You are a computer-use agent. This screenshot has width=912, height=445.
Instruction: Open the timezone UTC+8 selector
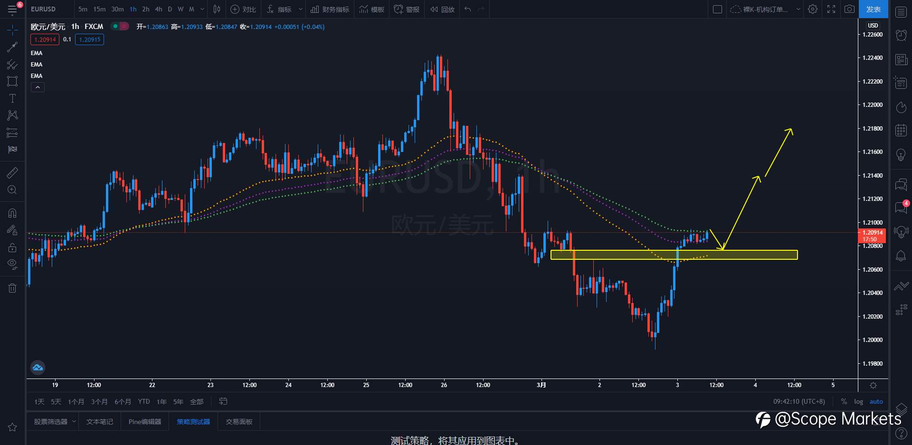tap(799, 402)
